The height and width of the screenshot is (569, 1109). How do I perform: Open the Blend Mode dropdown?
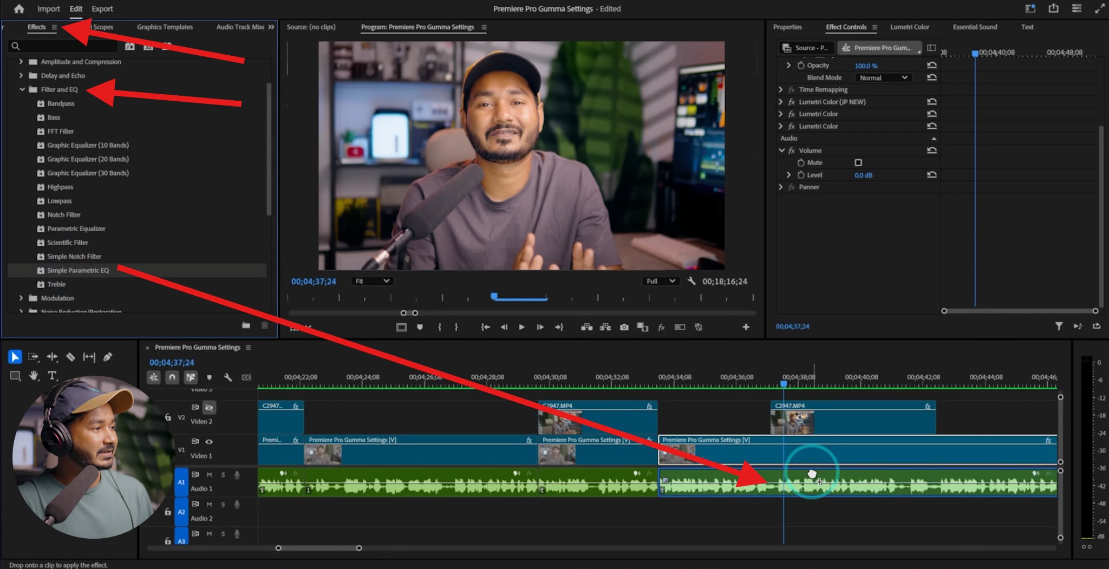coord(883,77)
